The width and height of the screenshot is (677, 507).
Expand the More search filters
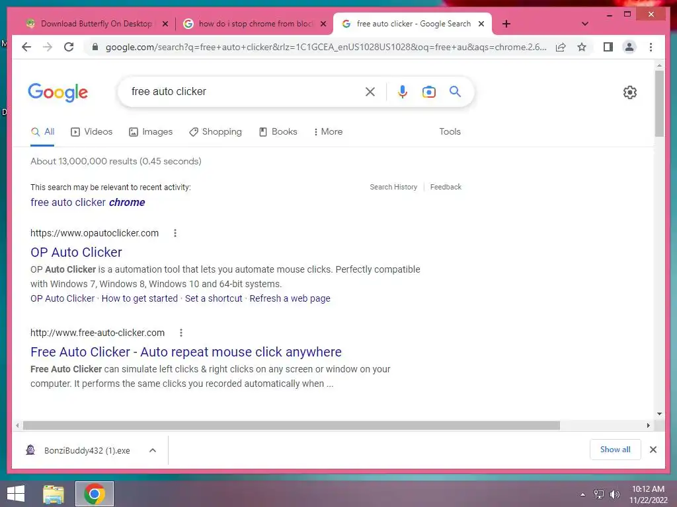328,131
